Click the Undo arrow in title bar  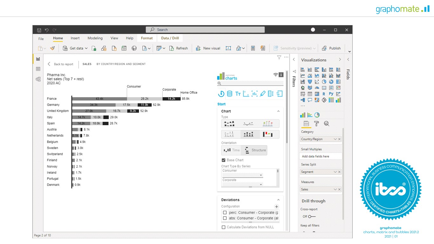[47, 30]
